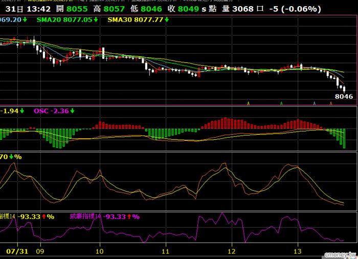Click the red up arrow beside purple -93.33
Image resolution: width=358 pixels, height=259 pixels.
point(129,217)
